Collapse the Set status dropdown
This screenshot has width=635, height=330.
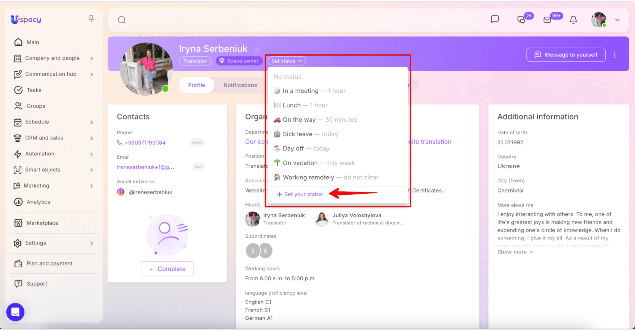287,61
